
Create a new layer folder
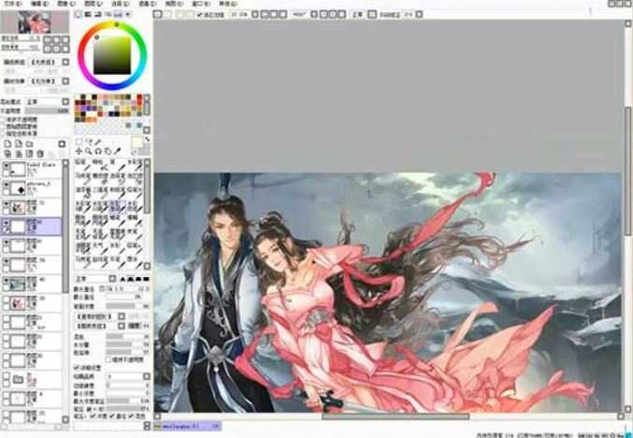pyautogui.click(x=31, y=143)
